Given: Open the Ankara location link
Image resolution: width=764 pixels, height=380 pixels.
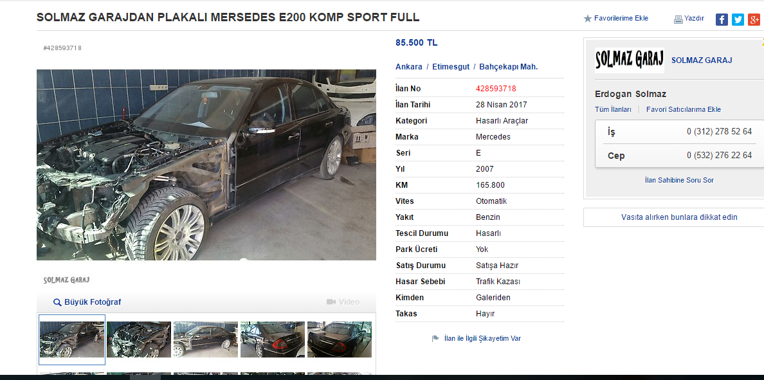Looking at the screenshot, I should tap(409, 67).
